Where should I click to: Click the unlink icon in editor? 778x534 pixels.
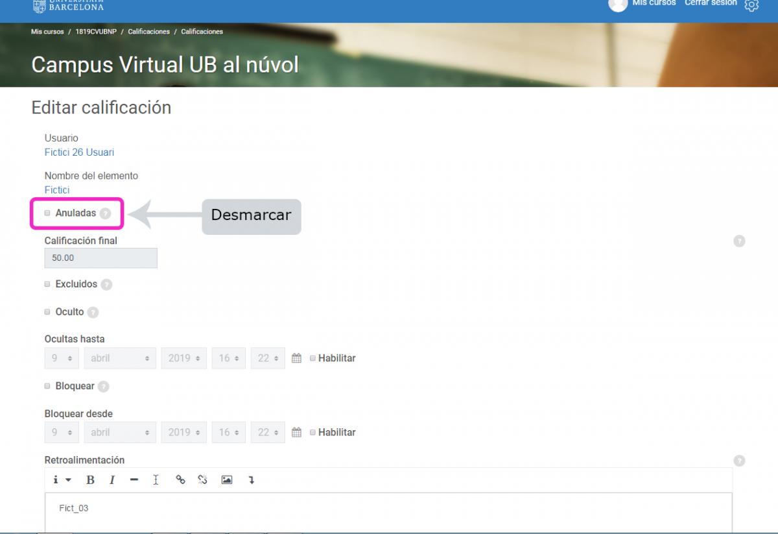click(203, 480)
